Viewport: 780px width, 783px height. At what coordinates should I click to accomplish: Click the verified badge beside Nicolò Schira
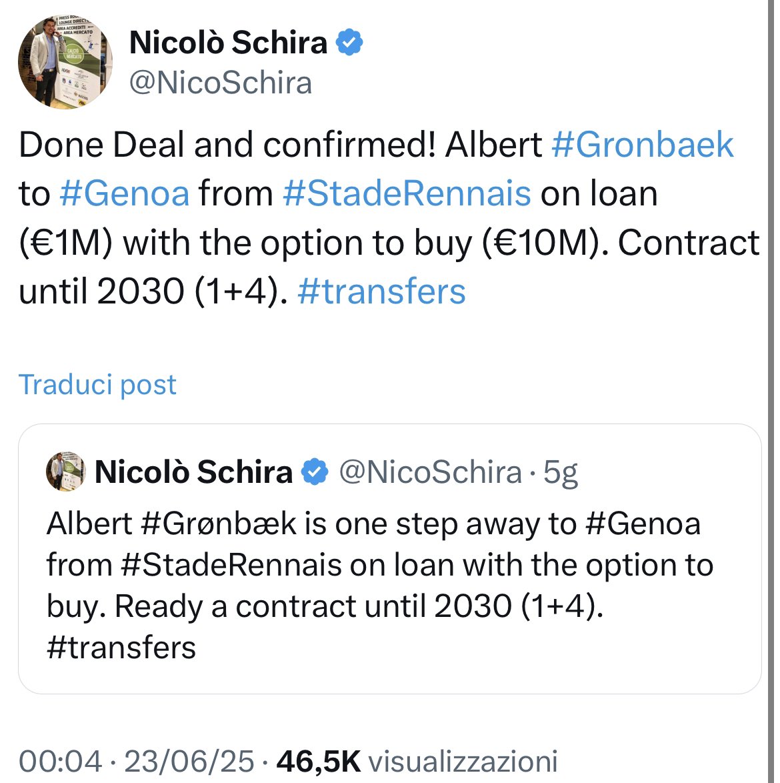point(349,43)
